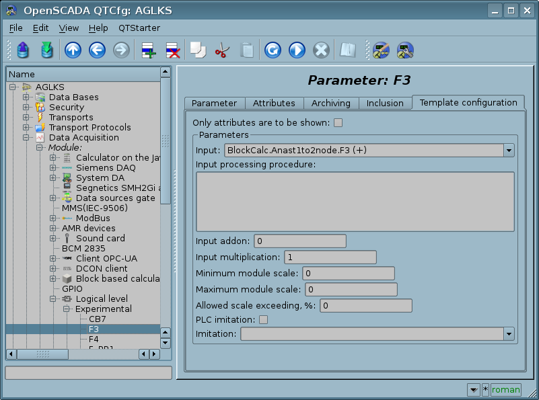Collapse the Logical level tree node

[53, 298]
